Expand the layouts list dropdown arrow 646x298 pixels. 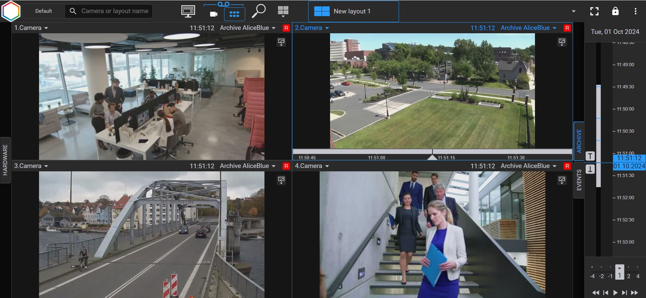coord(574,11)
